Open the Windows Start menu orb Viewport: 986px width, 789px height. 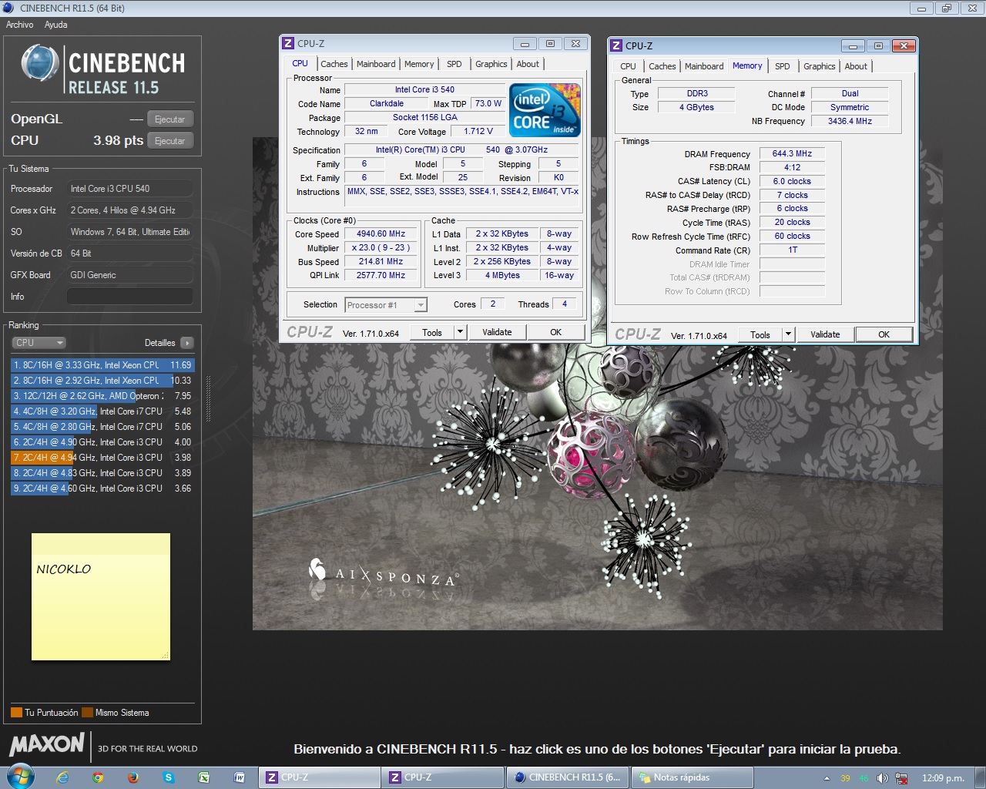point(20,777)
